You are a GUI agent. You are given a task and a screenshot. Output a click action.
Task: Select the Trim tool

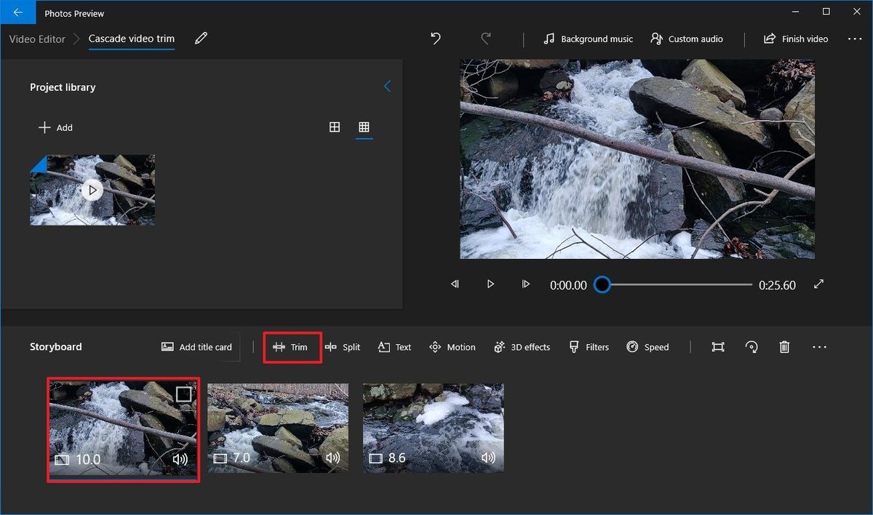292,347
